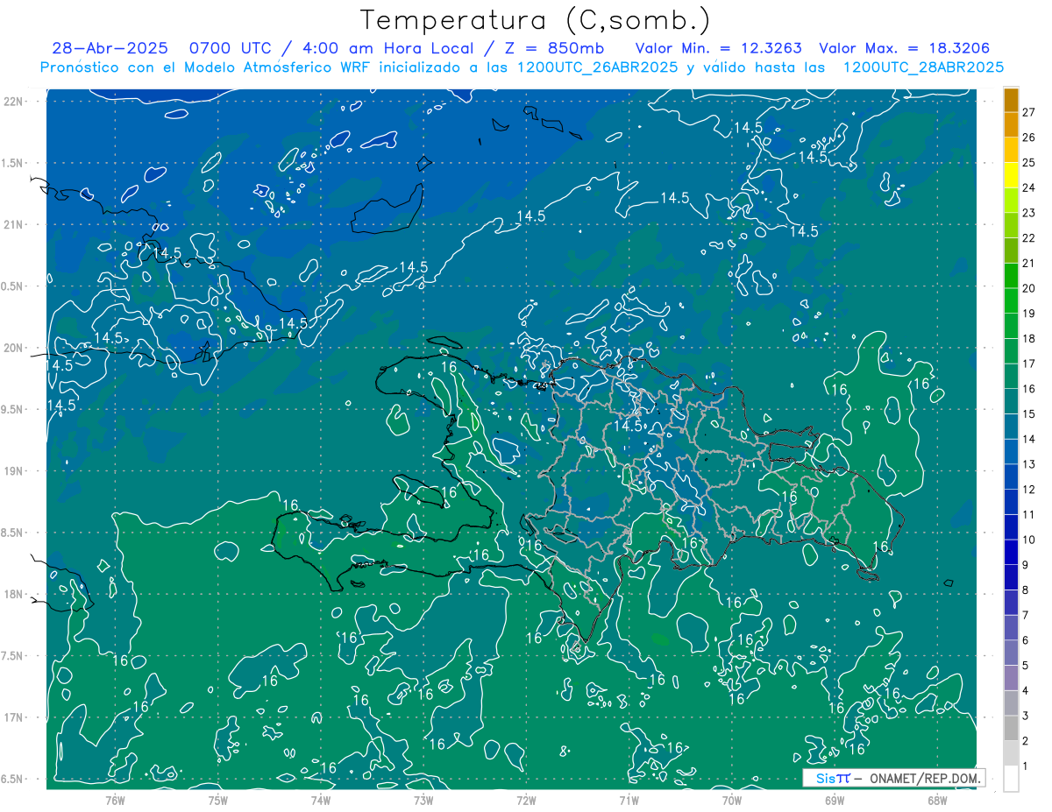Viewport: 1052px width, 812px height.
Task: Click the truncated '8.5N' latitude label
Action: coord(12,533)
